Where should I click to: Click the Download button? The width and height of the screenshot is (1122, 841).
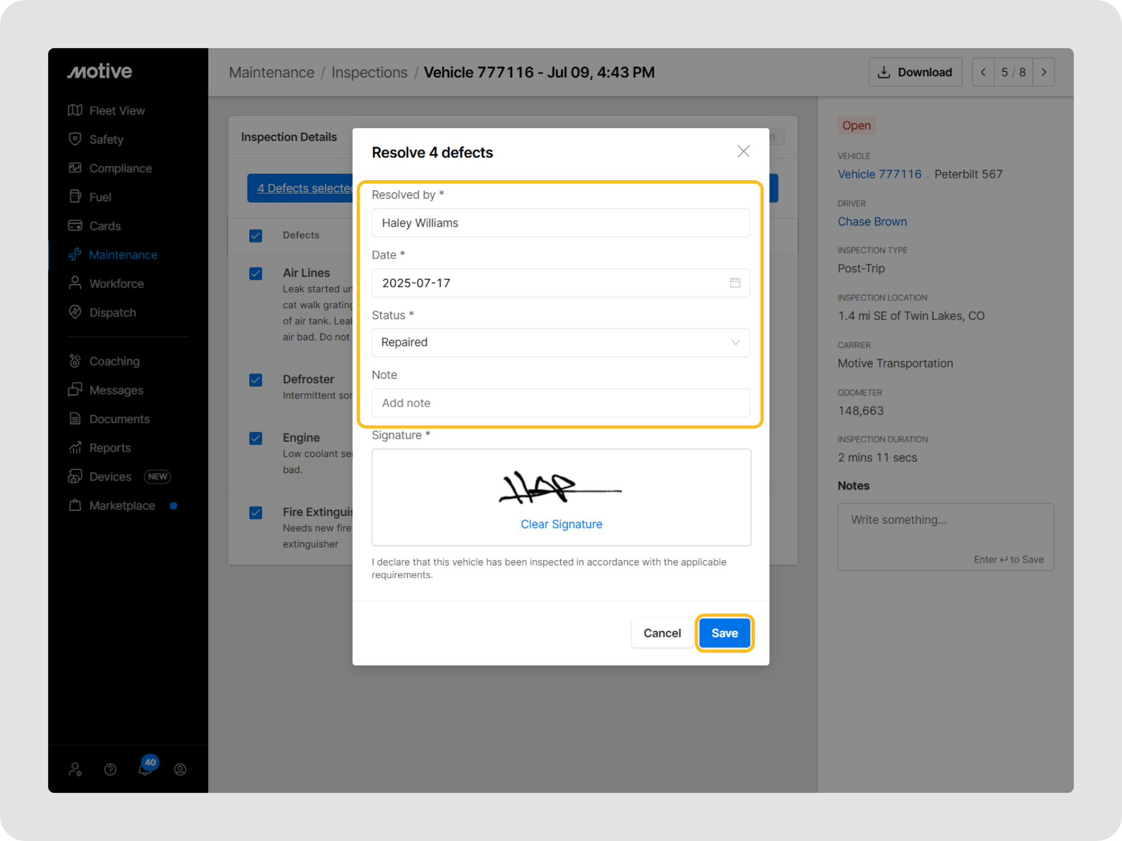(915, 72)
